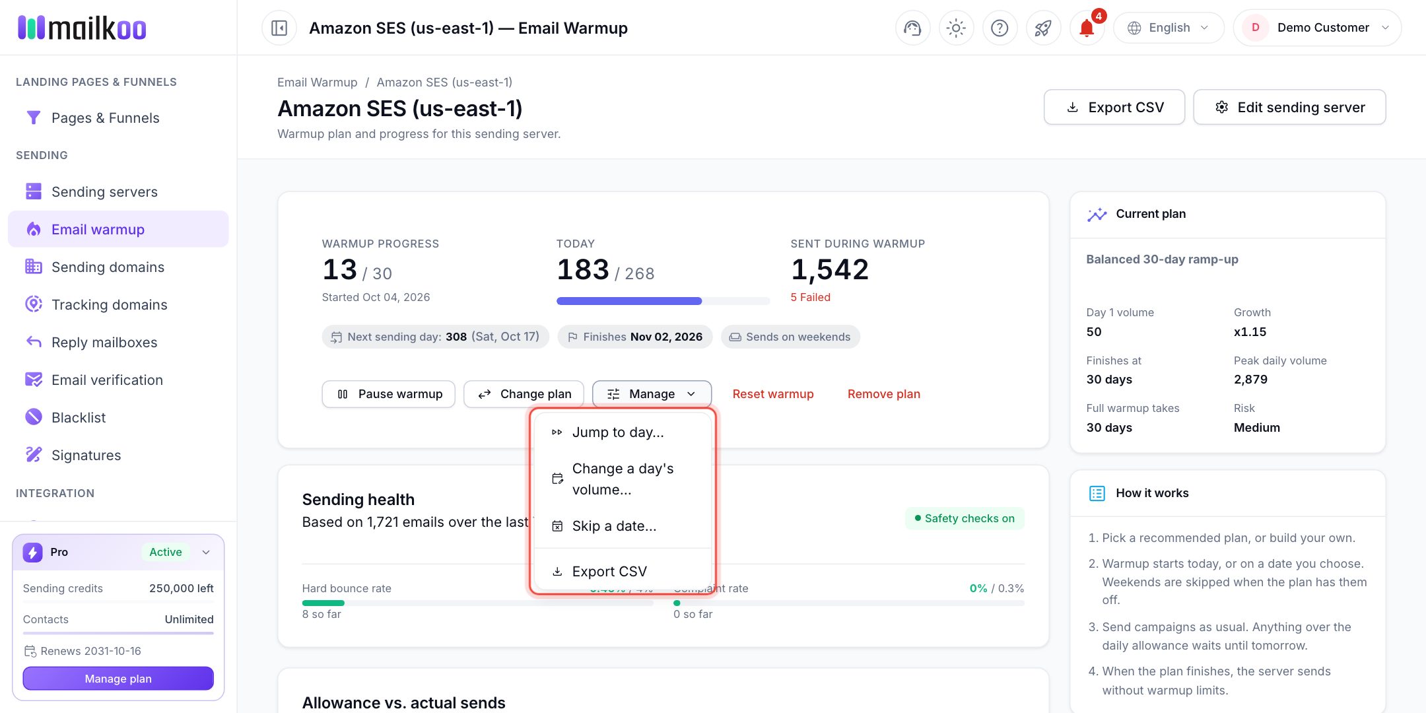Click the Current plan sparkline icon
The image size is (1426, 713).
(x=1097, y=214)
